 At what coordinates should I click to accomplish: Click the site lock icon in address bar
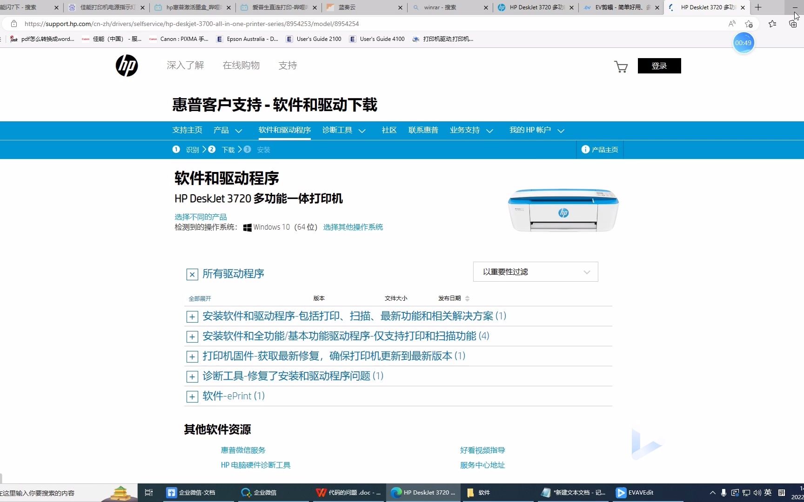(x=14, y=24)
